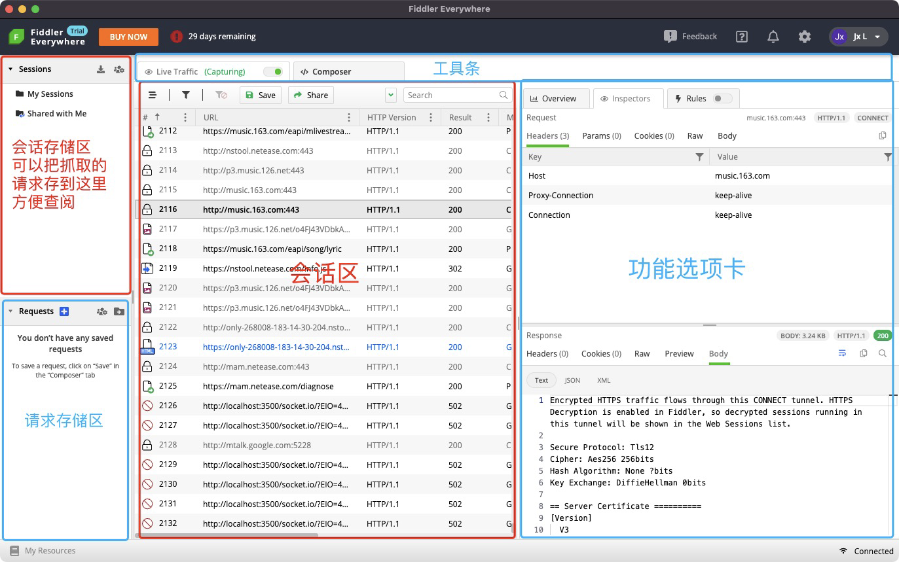Image resolution: width=899 pixels, height=562 pixels.
Task: Click the lock icon on session 2113
Action: tap(147, 150)
